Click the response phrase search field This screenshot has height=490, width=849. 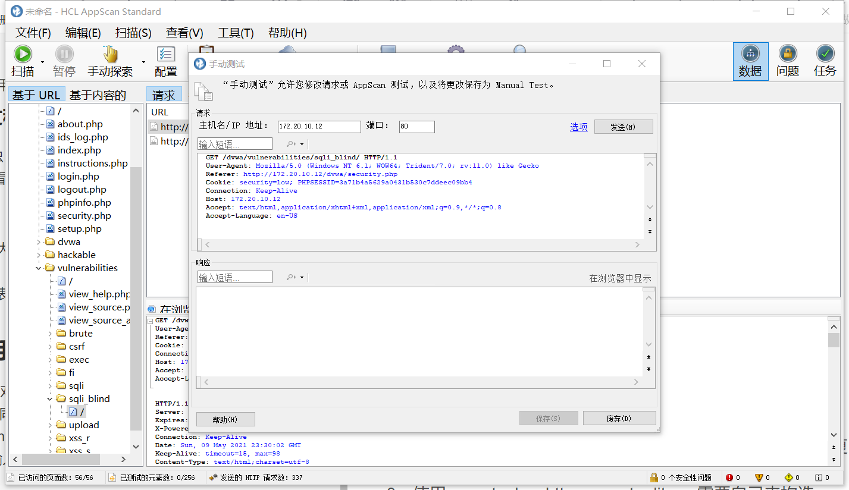coord(235,277)
